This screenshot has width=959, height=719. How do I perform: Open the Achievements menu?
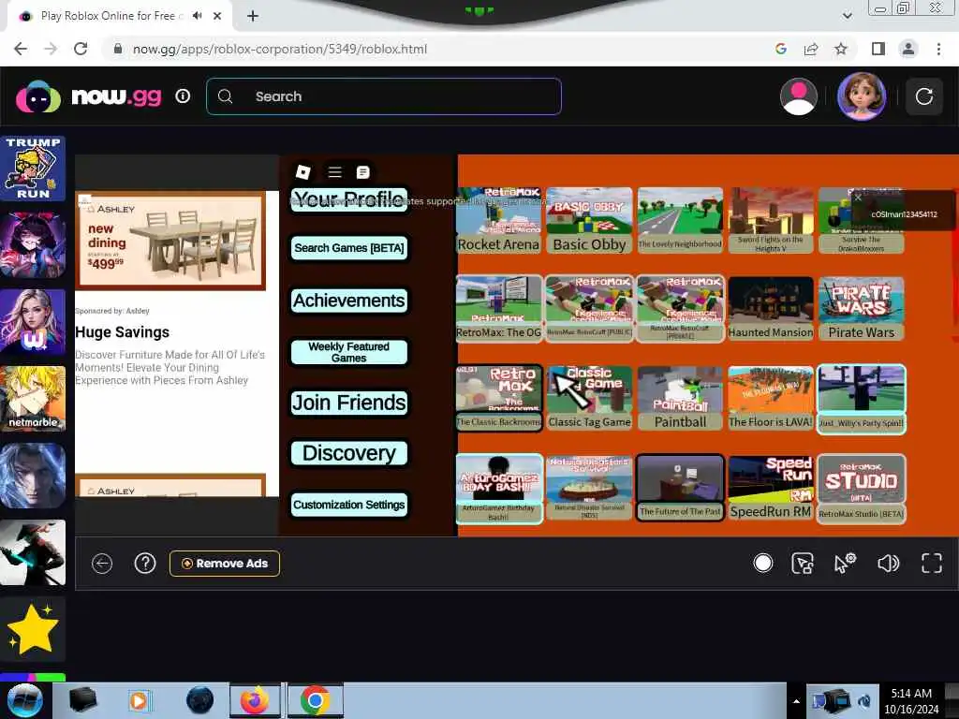[x=348, y=301]
